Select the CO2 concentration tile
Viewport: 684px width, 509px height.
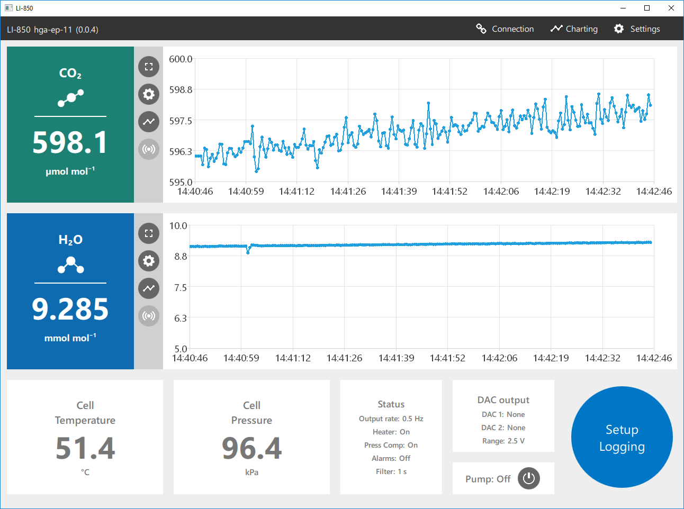tap(70, 124)
